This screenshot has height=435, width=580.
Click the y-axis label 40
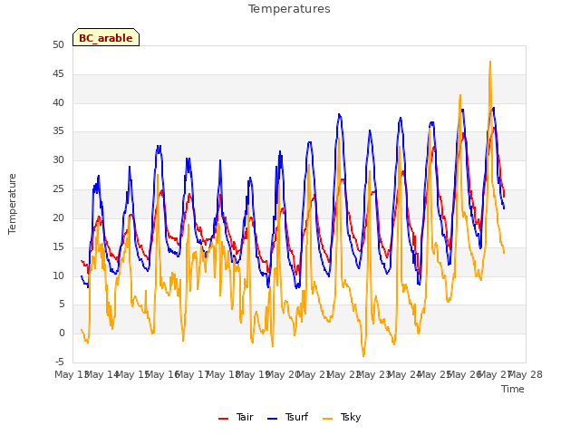pyautogui.click(x=58, y=102)
